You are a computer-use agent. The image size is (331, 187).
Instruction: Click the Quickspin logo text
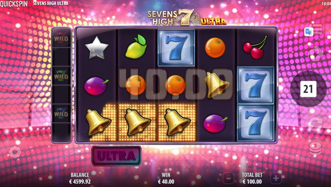pos(14,4)
